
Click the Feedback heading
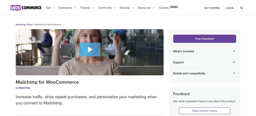[x=181, y=94]
